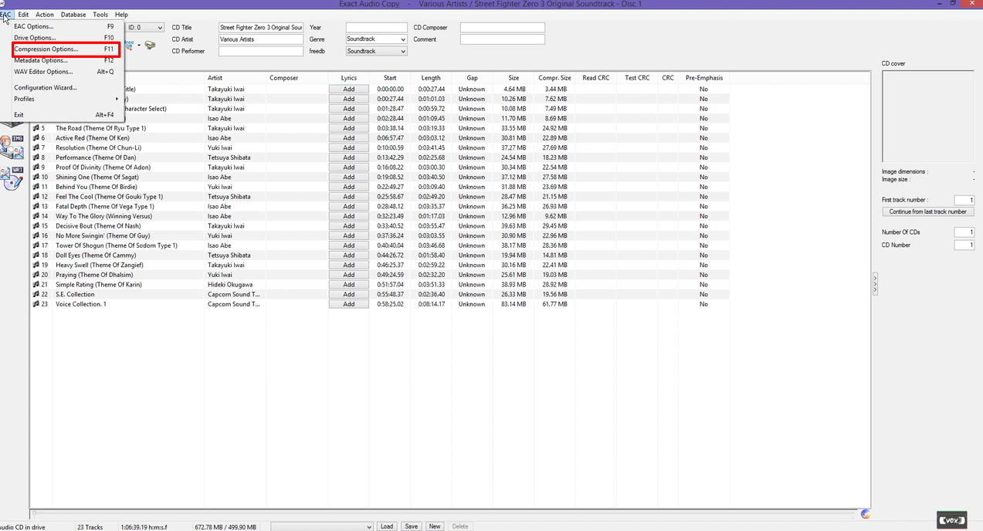This screenshot has height=531, width=983.
Task: Select track Fatal Depth (Theme Of Vega Type 1)
Action: (105, 207)
